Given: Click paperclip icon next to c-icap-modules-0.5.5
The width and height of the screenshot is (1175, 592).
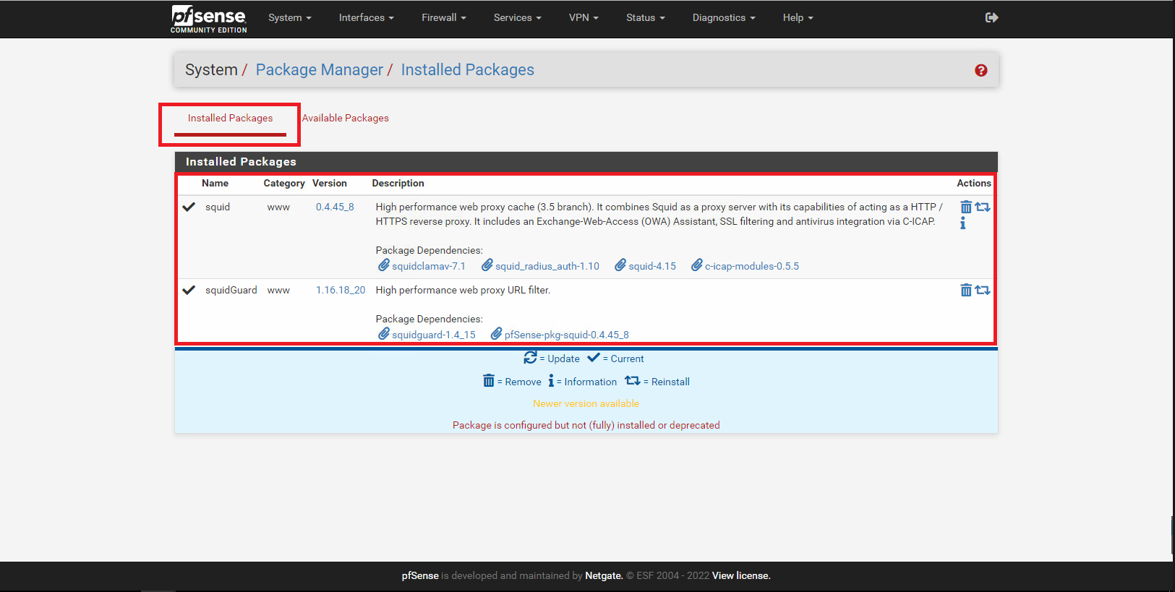Looking at the screenshot, I should 697,265.
